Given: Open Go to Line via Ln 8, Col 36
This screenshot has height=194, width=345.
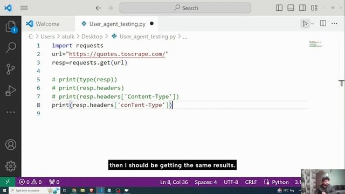Looking at the screenshot, I should [x=174, y=182].
